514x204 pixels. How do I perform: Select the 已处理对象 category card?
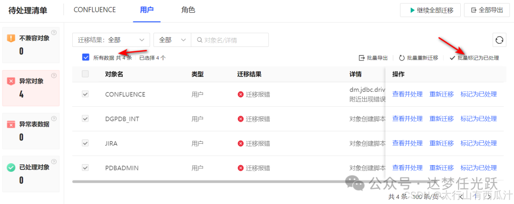(x=31, y=174)
